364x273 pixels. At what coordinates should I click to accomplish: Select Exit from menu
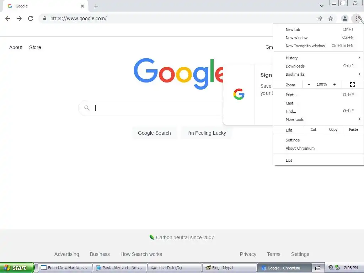pyautogui.click(x=318, y=160)
